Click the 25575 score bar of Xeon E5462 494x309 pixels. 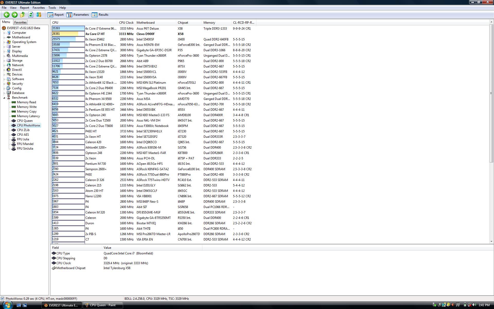(x=68, y=39)
